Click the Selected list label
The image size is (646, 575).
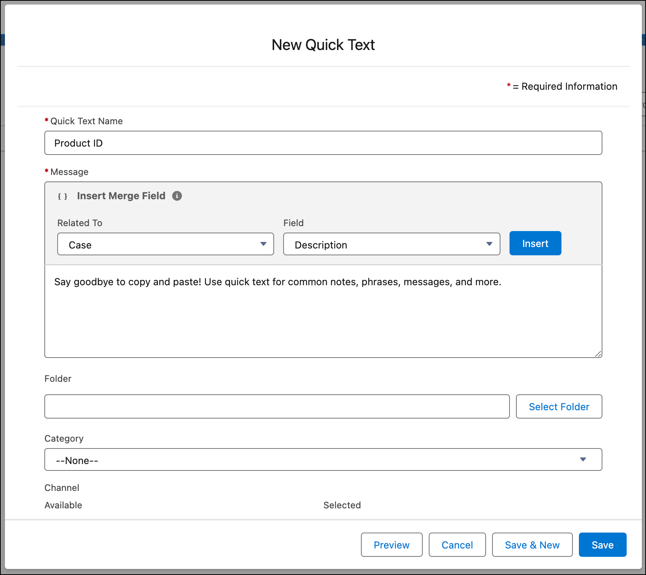(342, 505)
